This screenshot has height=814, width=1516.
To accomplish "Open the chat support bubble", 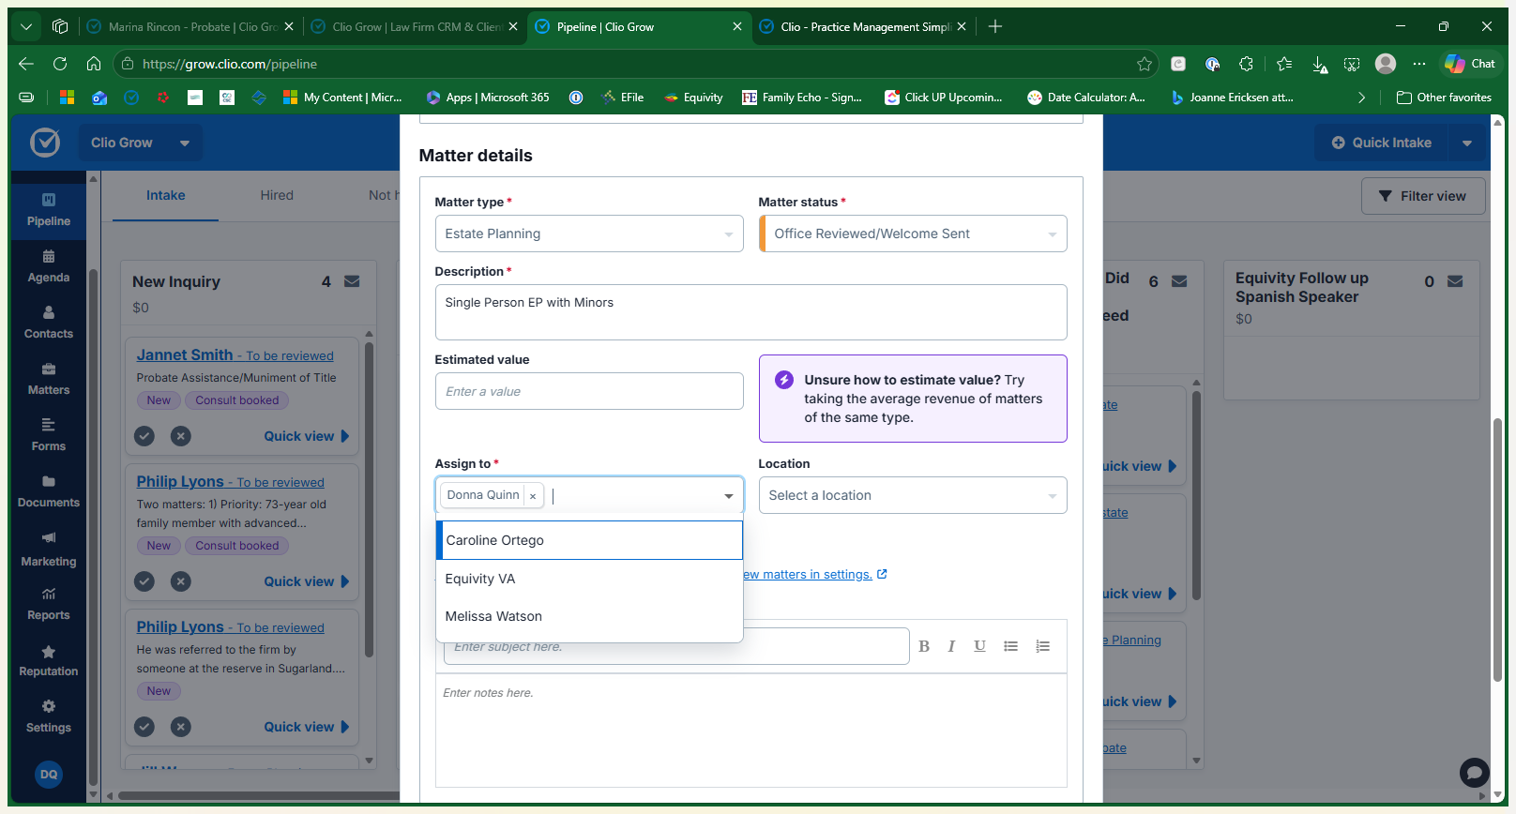I will (1474, 773).
